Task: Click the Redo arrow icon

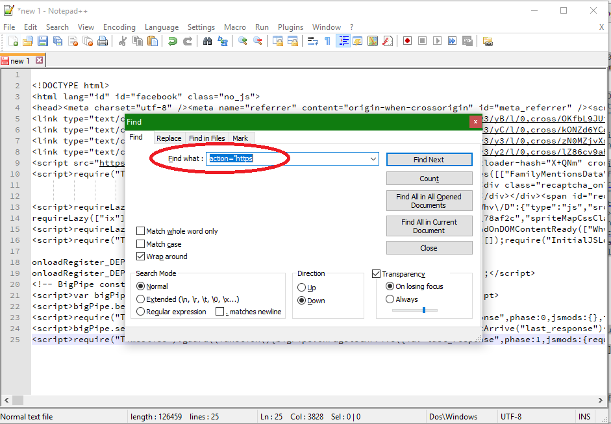Action: [x=188, y=41]
